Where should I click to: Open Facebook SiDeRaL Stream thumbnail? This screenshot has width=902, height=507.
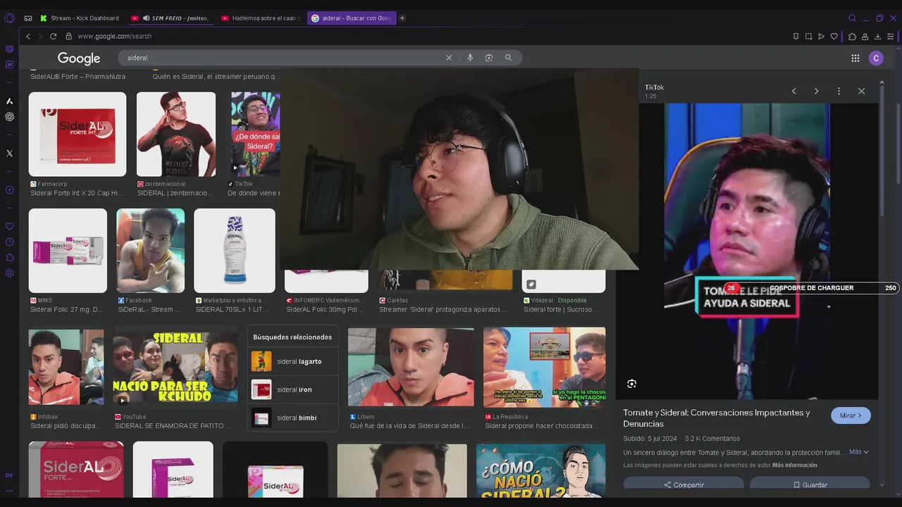click(x=151, y=251)
